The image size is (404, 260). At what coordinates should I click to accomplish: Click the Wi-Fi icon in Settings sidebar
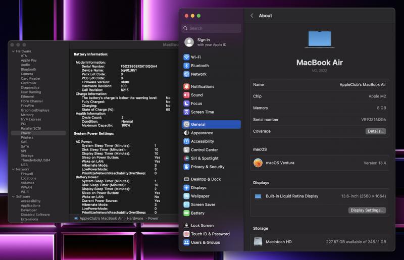[x=186, y=58]
